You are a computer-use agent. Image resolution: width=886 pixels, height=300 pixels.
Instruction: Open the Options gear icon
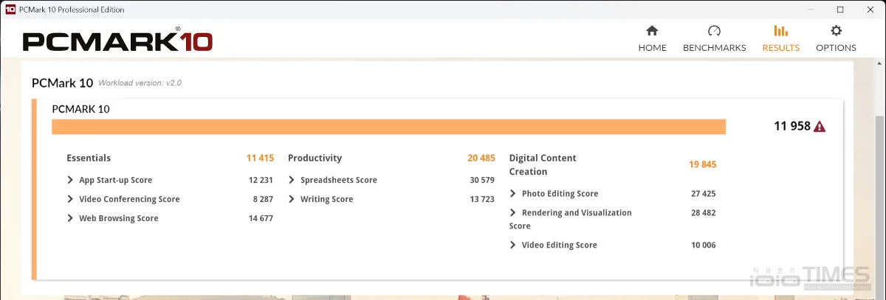pos(836,31)
